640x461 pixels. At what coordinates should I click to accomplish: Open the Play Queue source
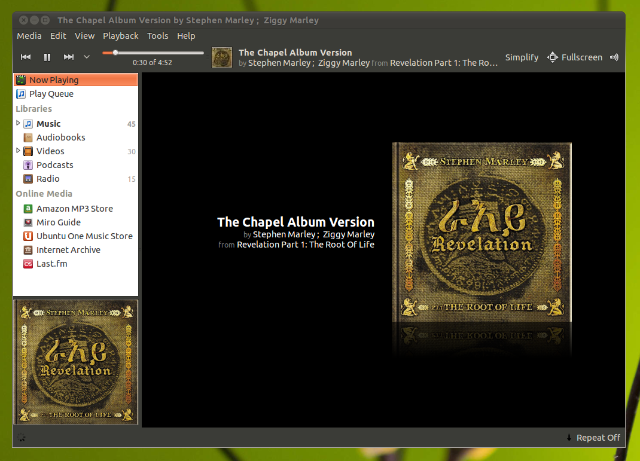tap(76, 94)
